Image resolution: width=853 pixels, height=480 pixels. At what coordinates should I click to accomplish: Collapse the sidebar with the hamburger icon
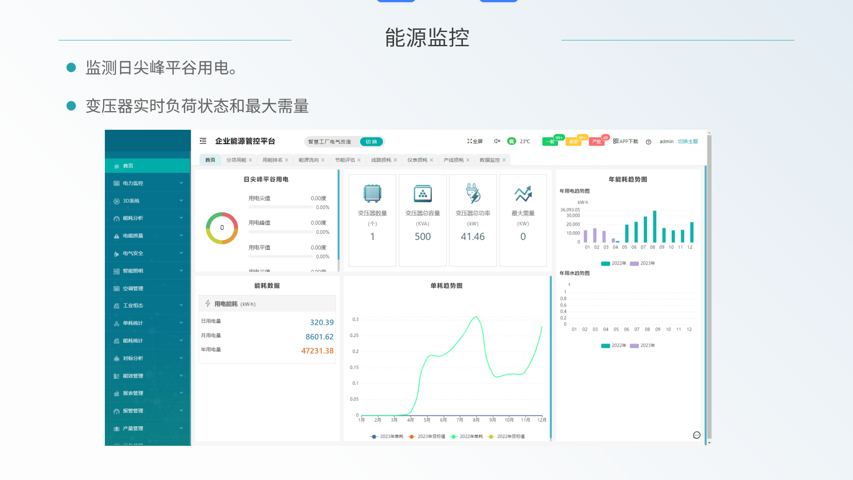203,141
